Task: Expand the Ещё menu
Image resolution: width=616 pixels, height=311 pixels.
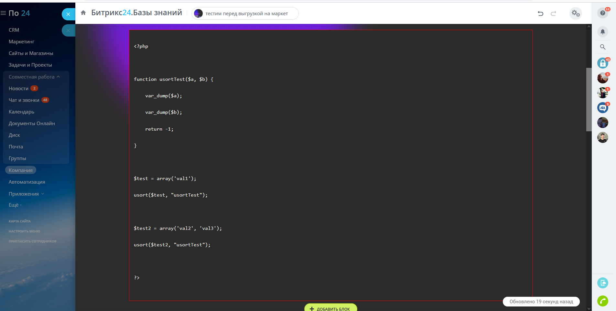Action: pyautogui.click(x=15, y=205)
